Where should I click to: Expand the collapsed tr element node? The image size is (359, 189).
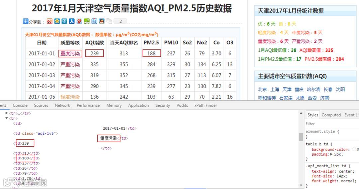(7, 113)
